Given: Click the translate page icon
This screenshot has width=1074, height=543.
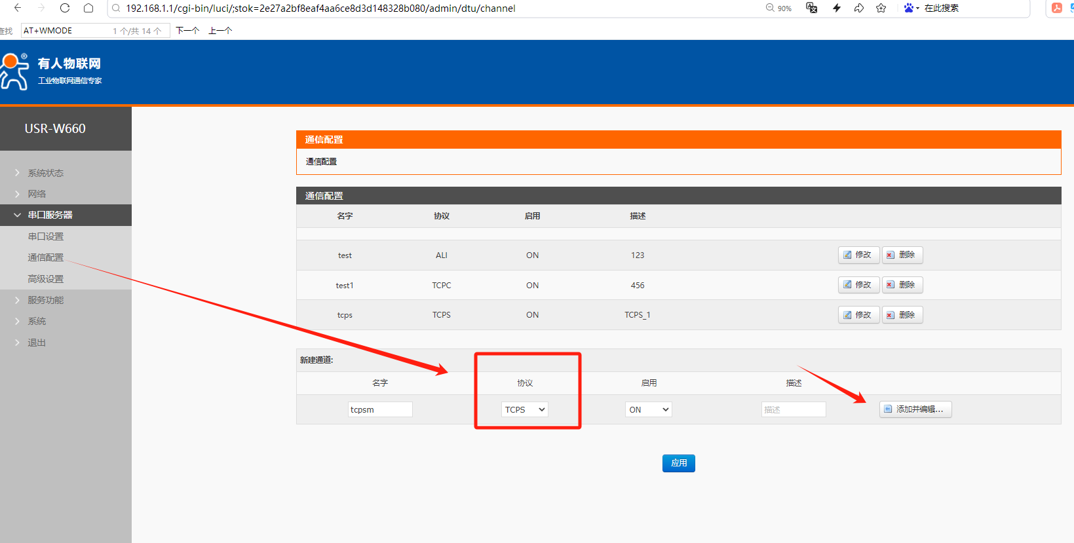Looking at the screenshot, I should click(x=811, y=8).
